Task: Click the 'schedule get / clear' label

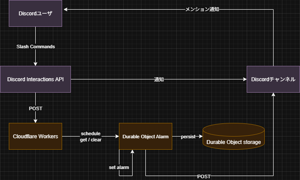Action: pyautogui.click(x=91, y=137)
